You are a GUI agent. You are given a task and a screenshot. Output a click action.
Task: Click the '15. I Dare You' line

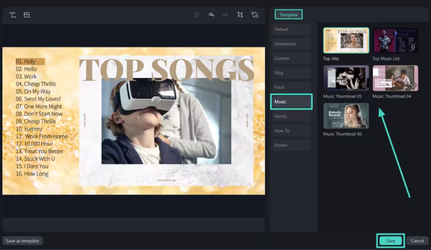(x=32, y=166)
